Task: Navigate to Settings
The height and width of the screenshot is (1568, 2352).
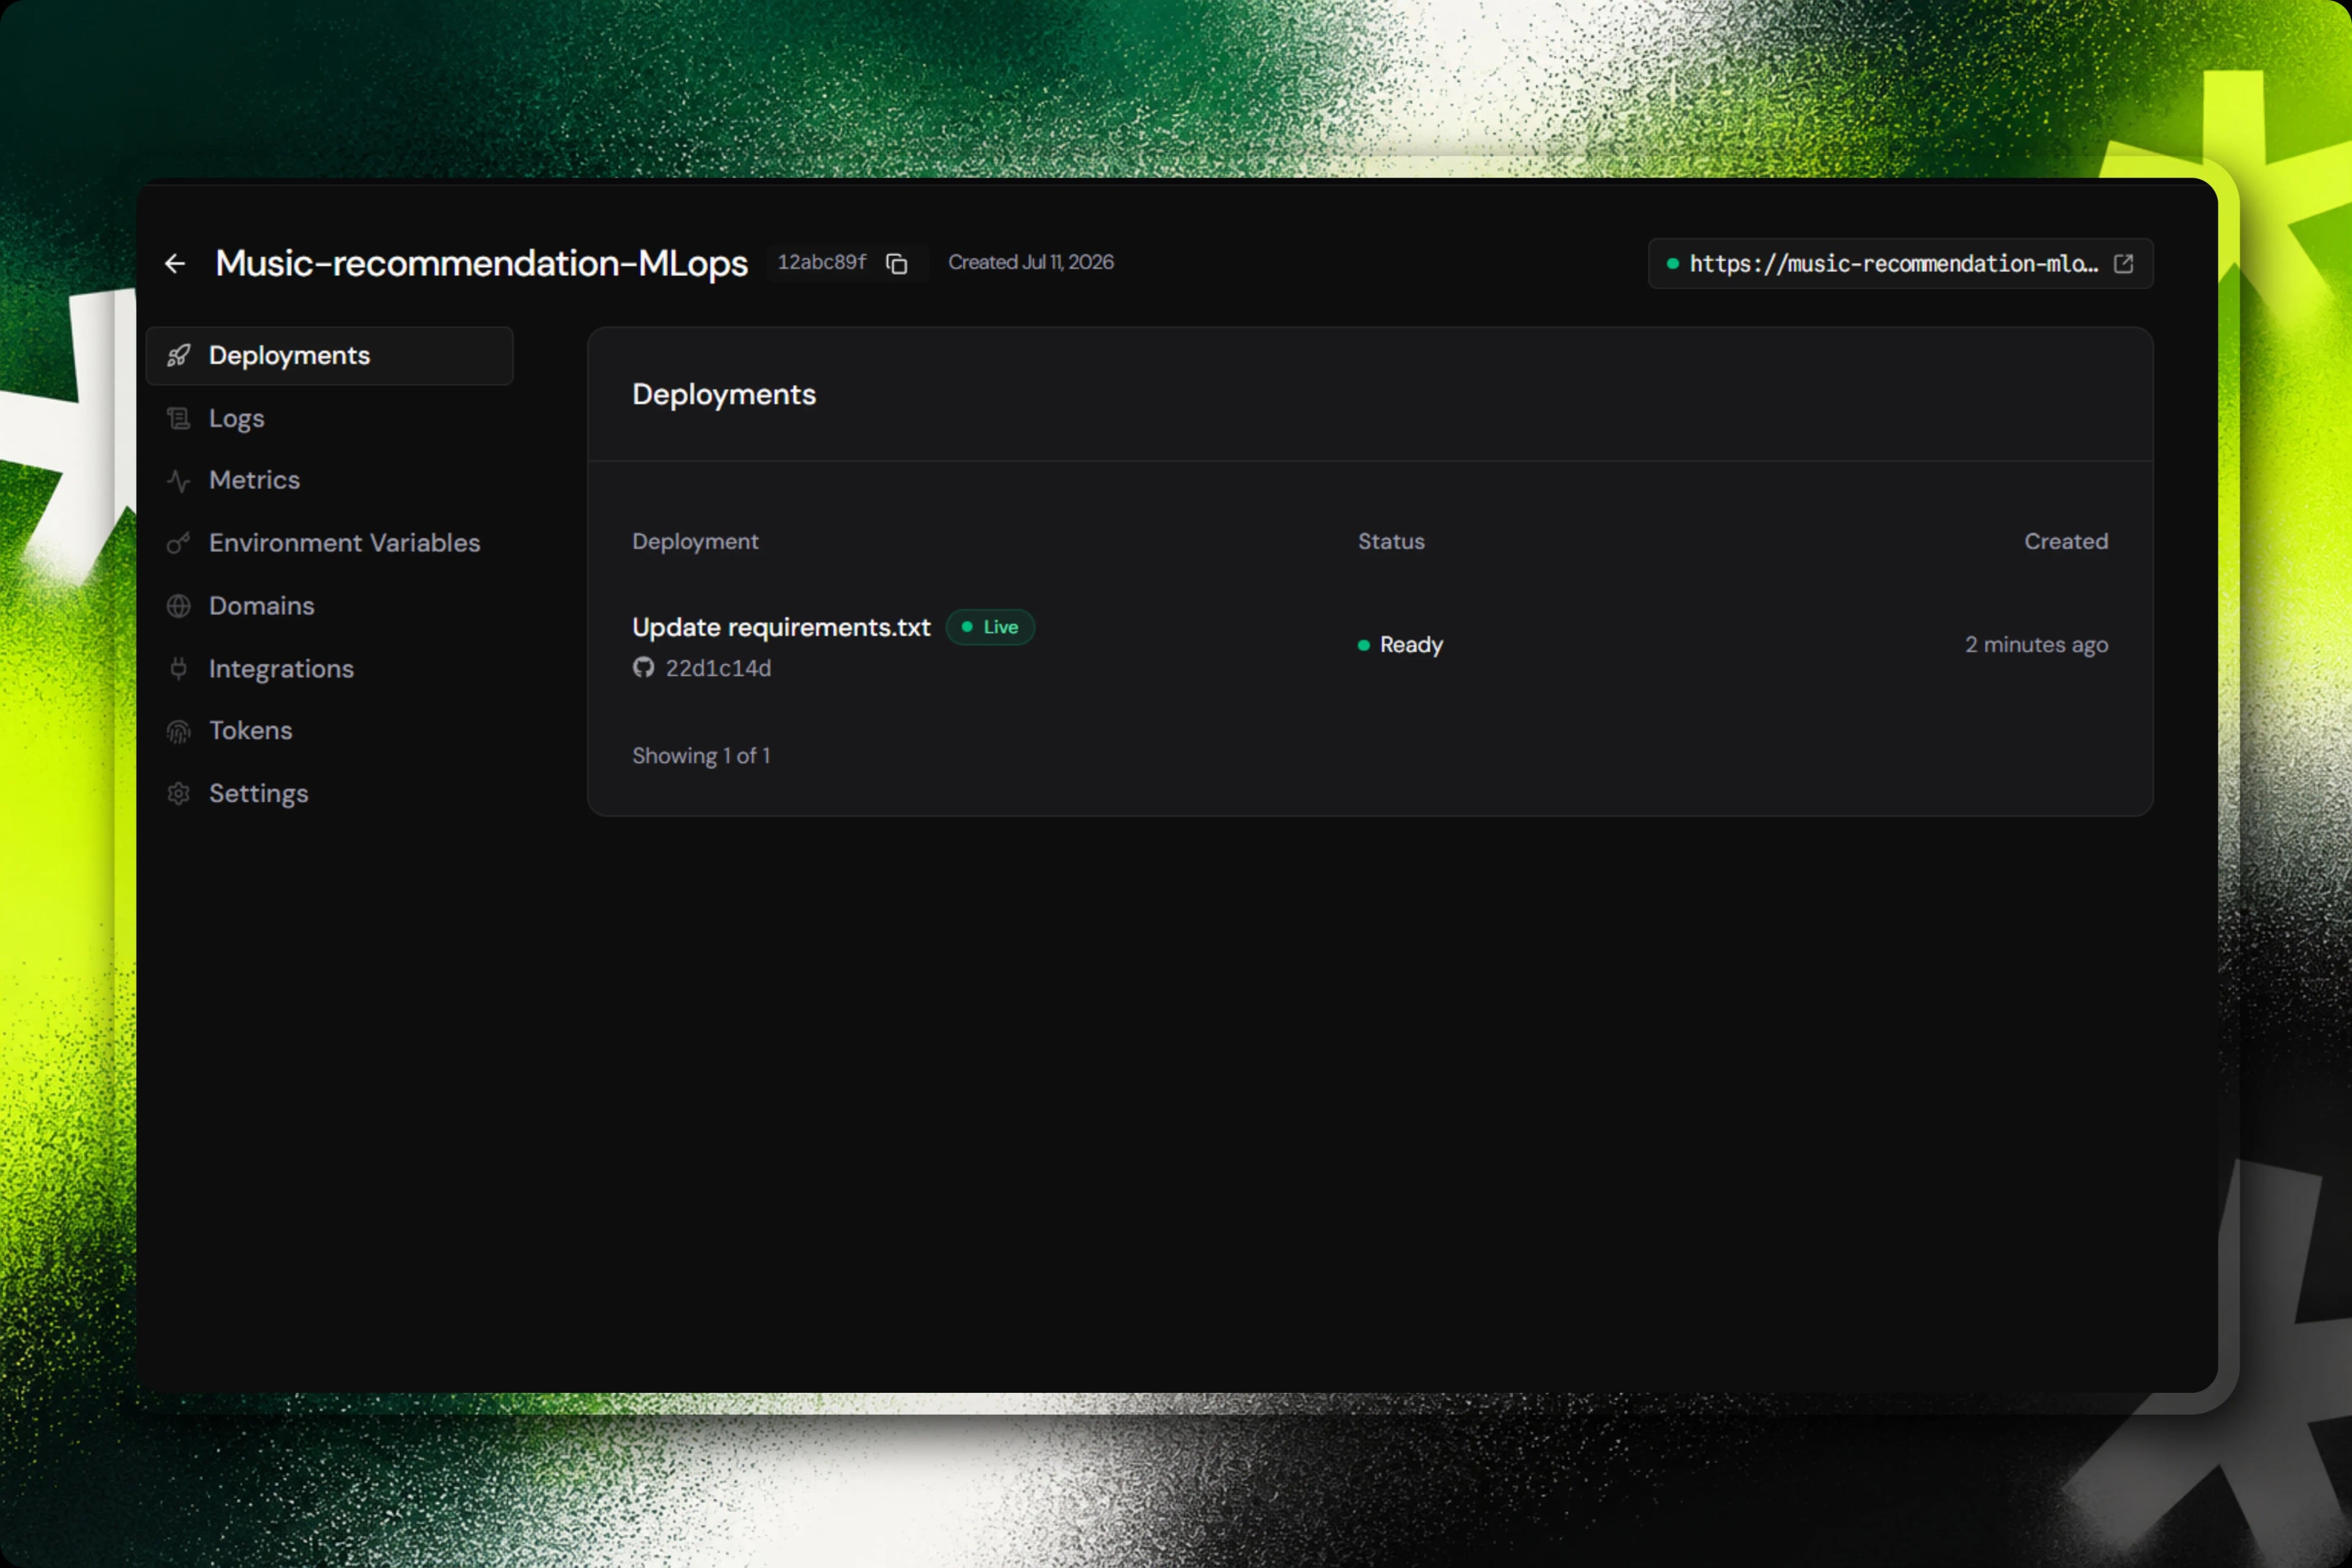Action: pyautogui.click(x=329, y=793)
